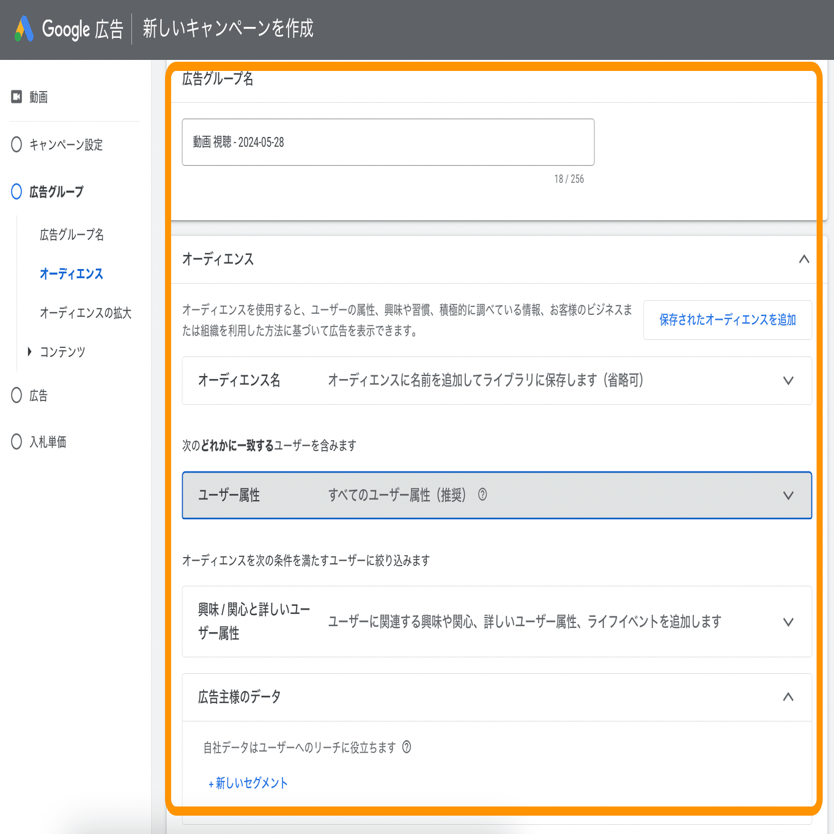The image size is (834, 834).
Task: Open キャンペーン設定 in the sidebar
Action: [x=66, y=145]
